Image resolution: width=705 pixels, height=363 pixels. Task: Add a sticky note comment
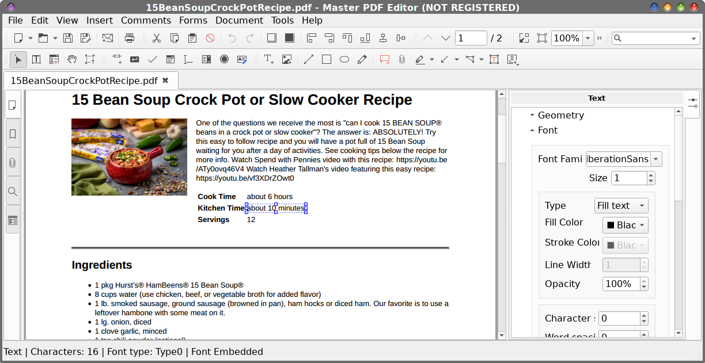click(x=385, y=59)
